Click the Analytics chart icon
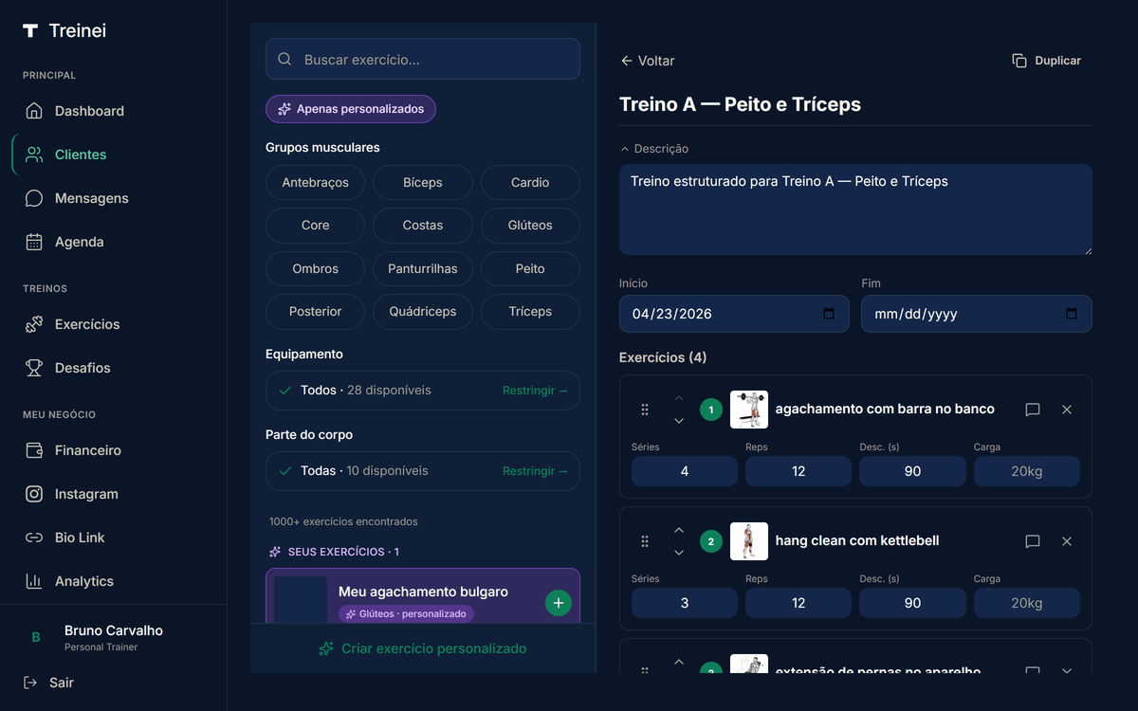Screen dimensions: 1138x711 (x=34, y=581)
